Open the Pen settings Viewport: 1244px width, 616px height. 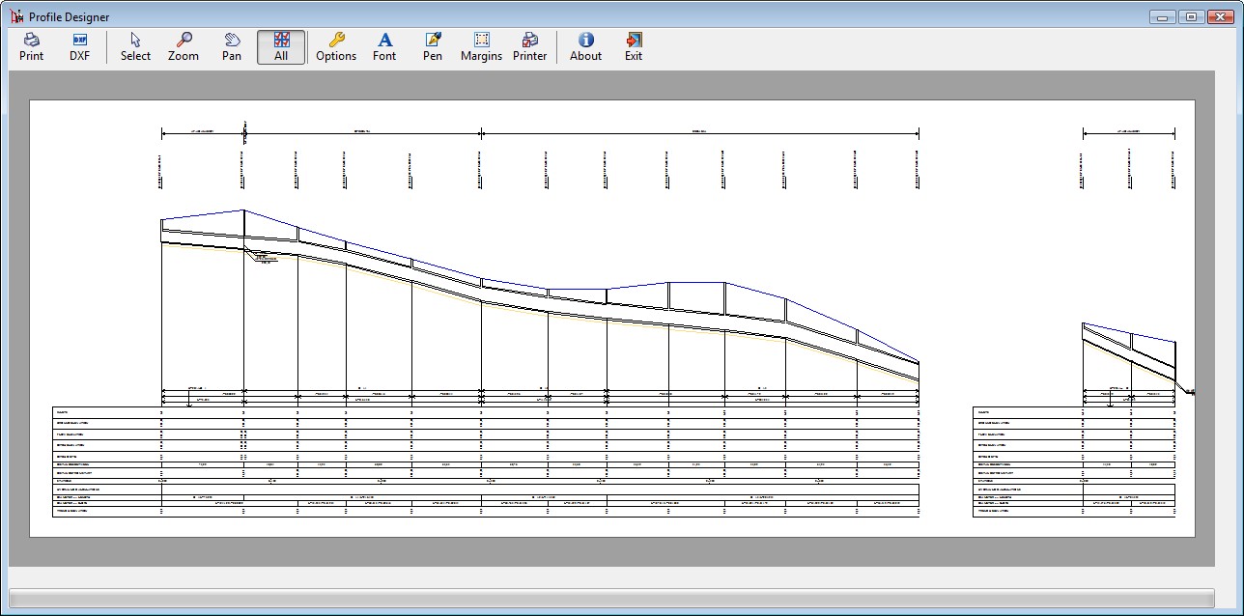[433, 46]
